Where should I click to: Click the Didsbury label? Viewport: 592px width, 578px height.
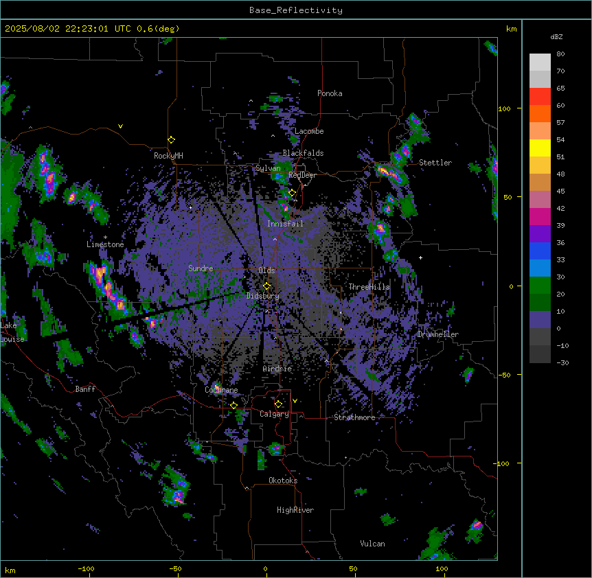pos(263,296)
